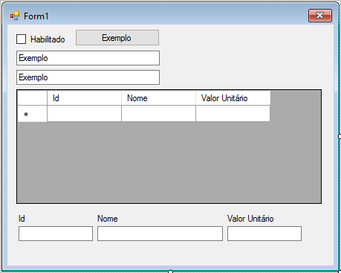Click the Nome label above bottom field

pyautogui.click(x=108, y=219)
